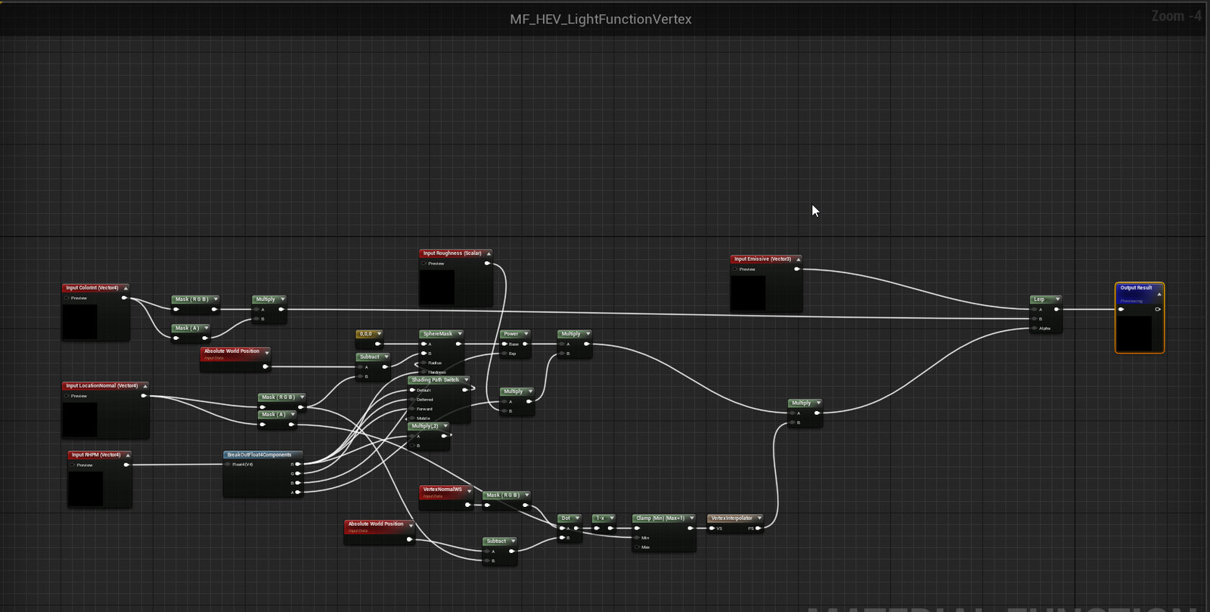
Task: Select the Shading Path Switch node title
Action: (435, 380)
